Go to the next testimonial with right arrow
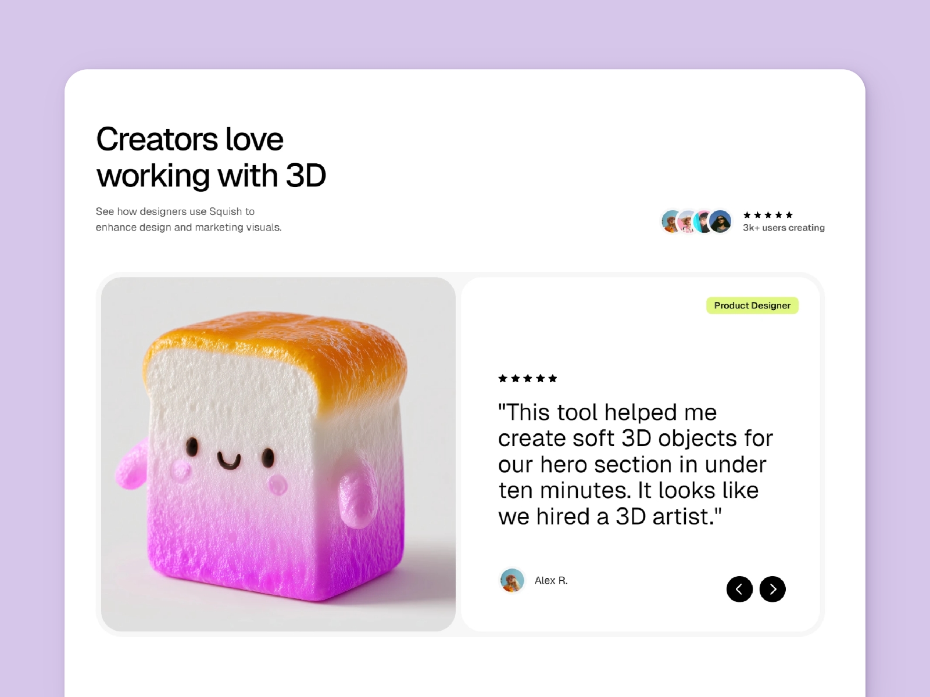 pyautogui.click(x=772, y=589)
